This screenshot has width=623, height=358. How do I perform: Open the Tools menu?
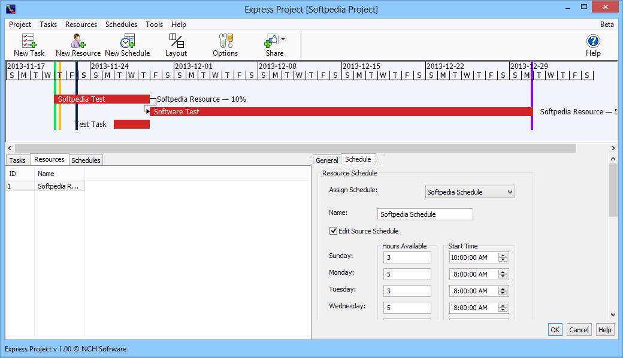[x=154, y=25]
